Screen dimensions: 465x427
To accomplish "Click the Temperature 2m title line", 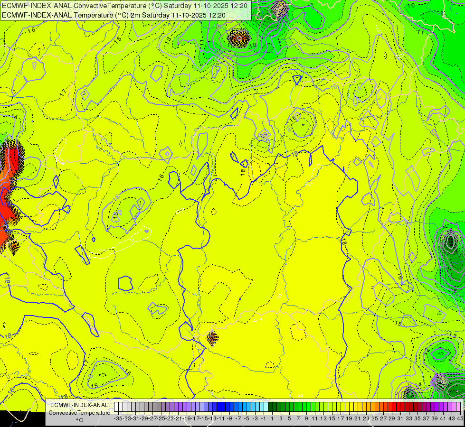I will [114, 15].
